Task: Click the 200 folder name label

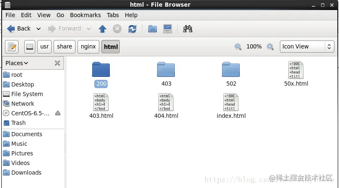Action: [x=101, y=84]
